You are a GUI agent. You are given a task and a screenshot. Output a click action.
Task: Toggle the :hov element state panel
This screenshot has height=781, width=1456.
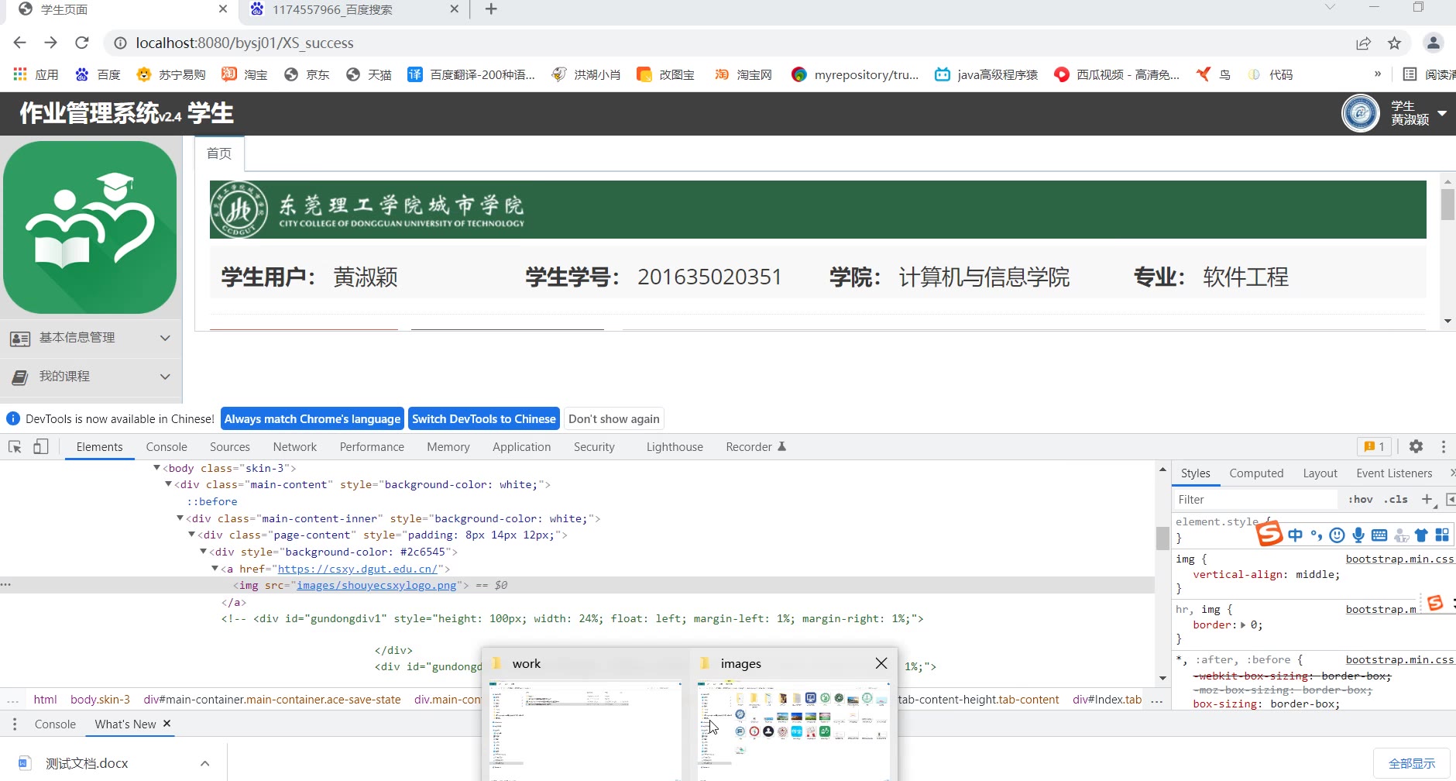tap(1360, 500)
